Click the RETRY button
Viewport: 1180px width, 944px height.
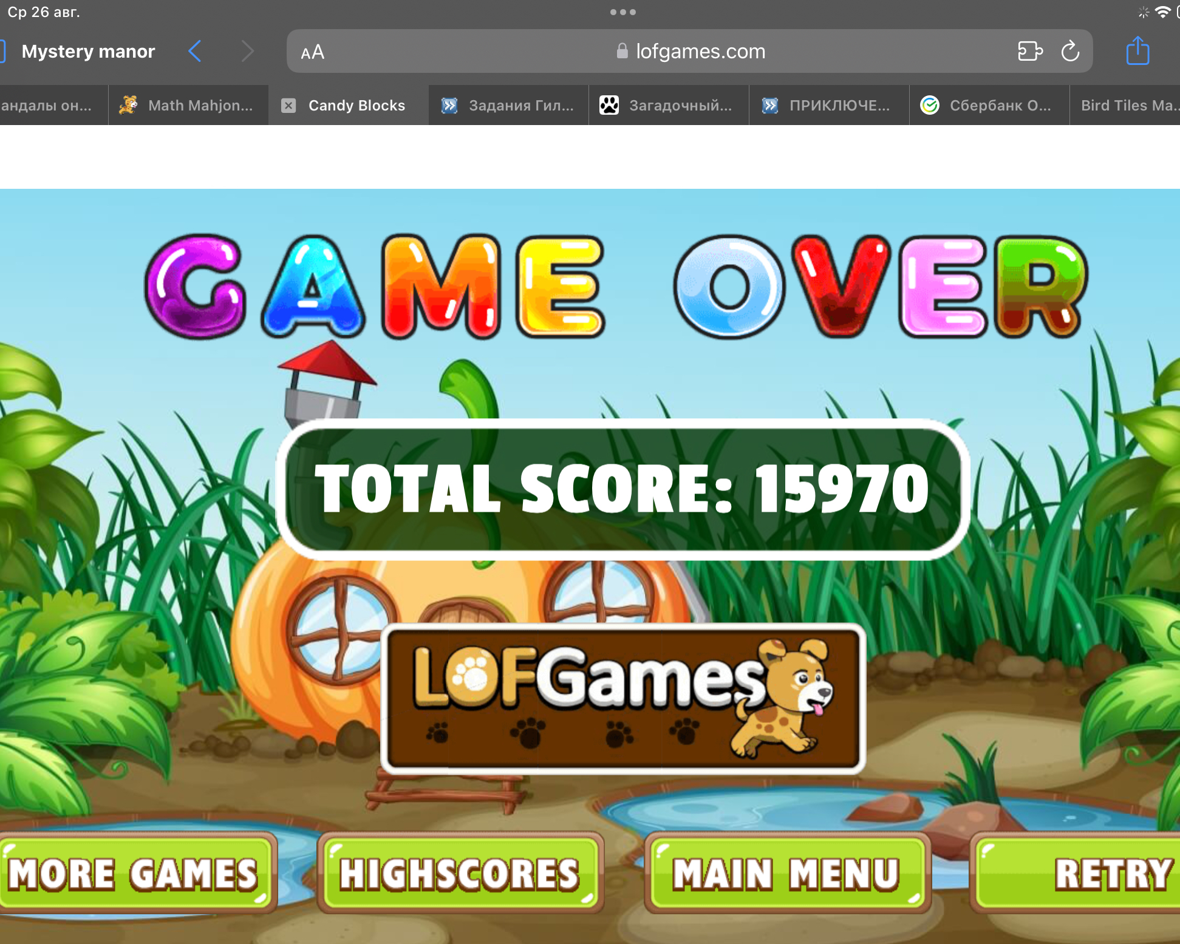[1076, 874]
